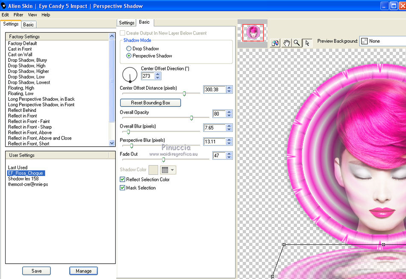Click the Shadow Color swatch
Screen dimensions: 406x279
click(153, 170)
